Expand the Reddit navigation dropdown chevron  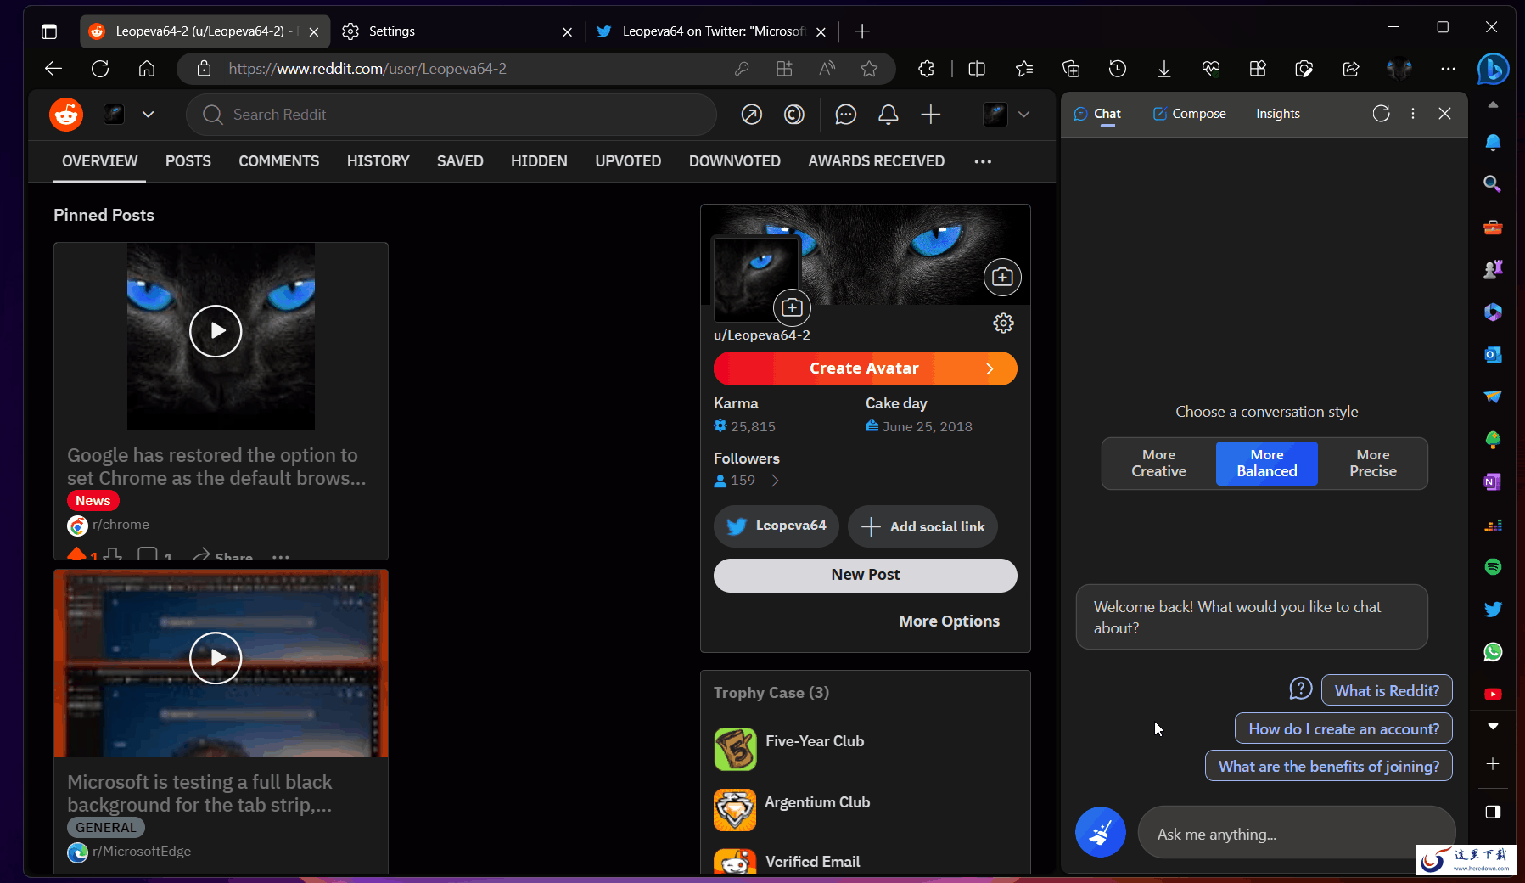(x=148, y=115)
